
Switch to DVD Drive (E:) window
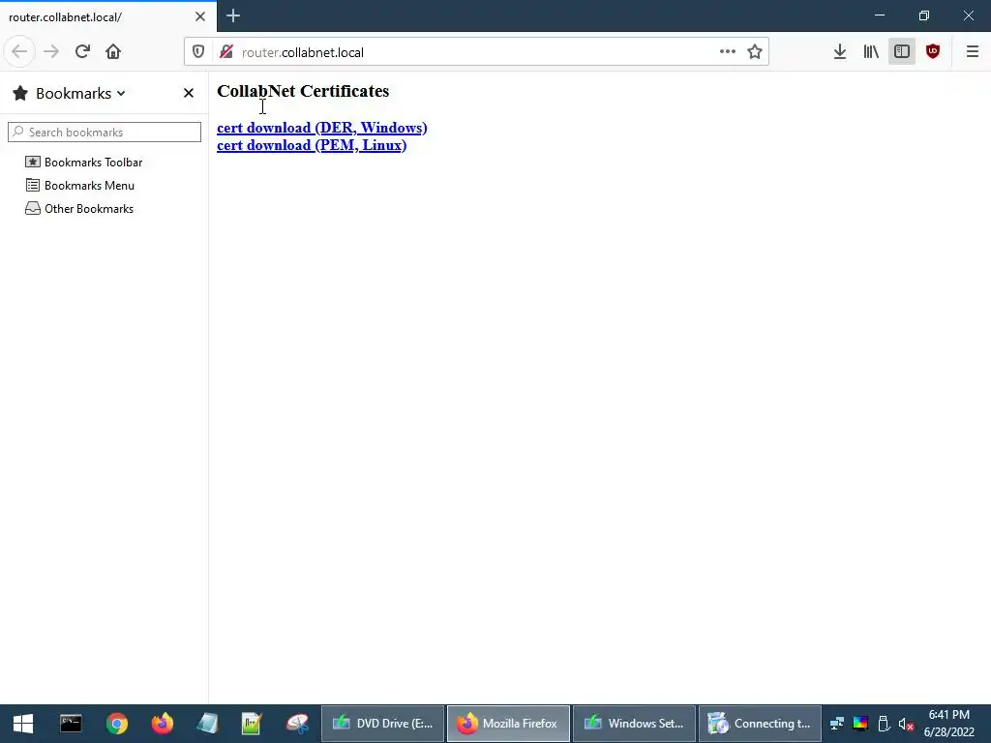pos(383,724)
